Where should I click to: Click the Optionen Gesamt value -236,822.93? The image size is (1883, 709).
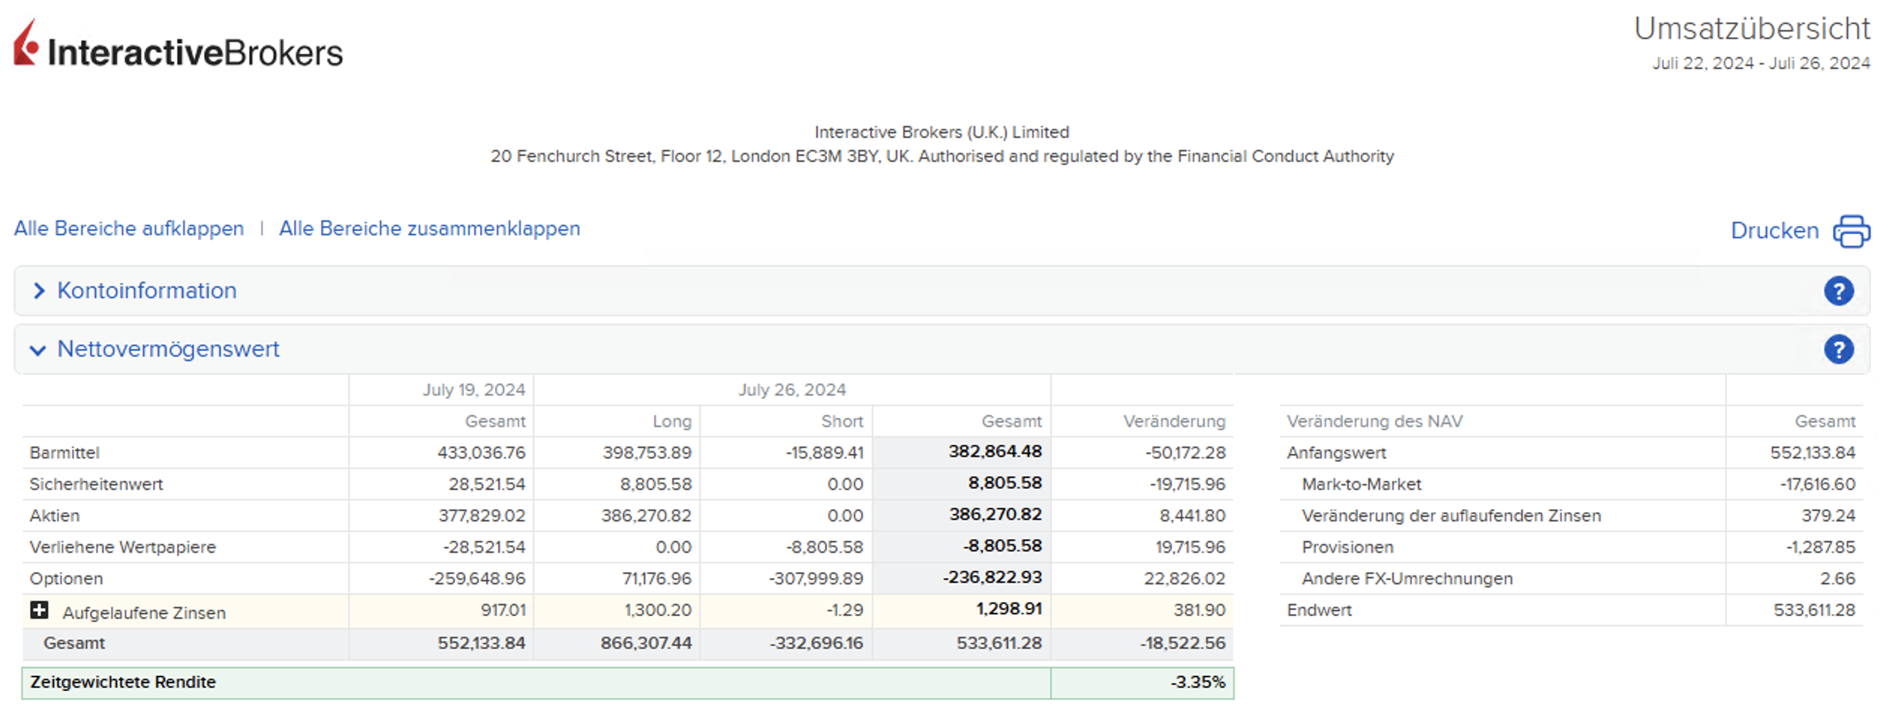coord(992,578)
